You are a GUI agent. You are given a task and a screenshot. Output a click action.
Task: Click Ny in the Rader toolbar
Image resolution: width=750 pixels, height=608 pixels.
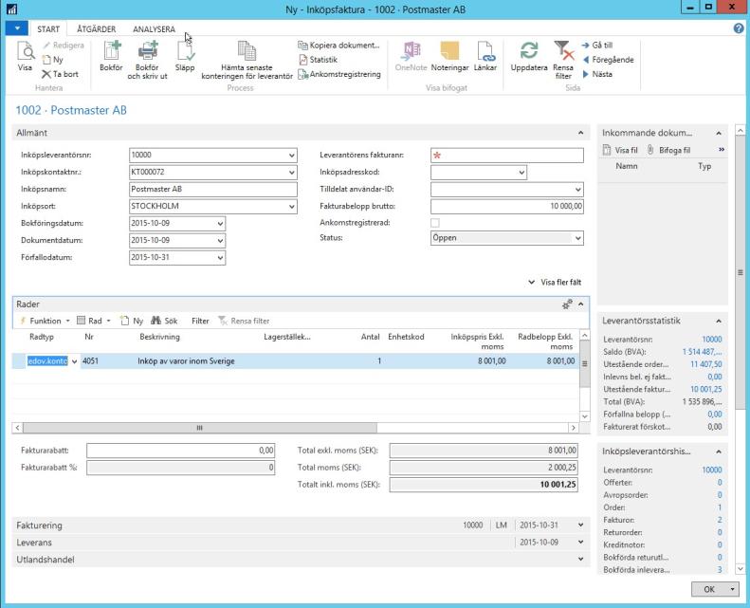(x=132, y=321)
